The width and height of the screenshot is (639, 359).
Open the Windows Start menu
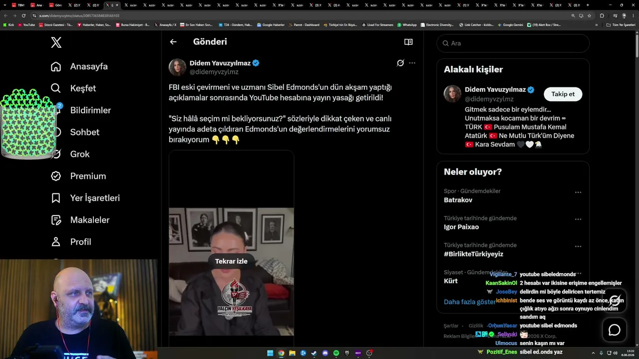coord(270,353)
